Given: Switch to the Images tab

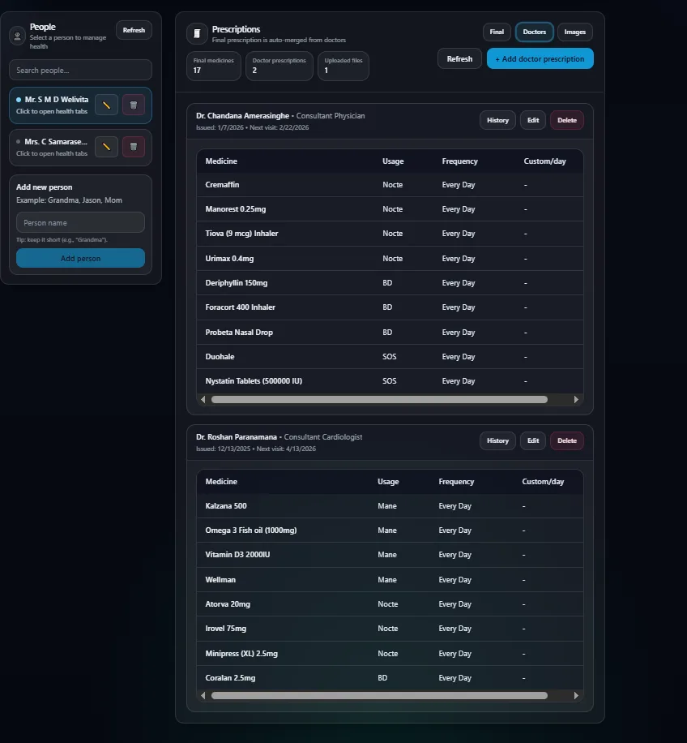Looking at the screenshot, I should coord(574,32).
